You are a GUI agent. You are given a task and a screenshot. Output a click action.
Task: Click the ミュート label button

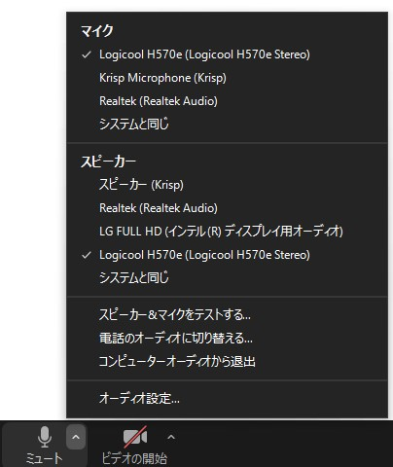click(x=44, y=458)
